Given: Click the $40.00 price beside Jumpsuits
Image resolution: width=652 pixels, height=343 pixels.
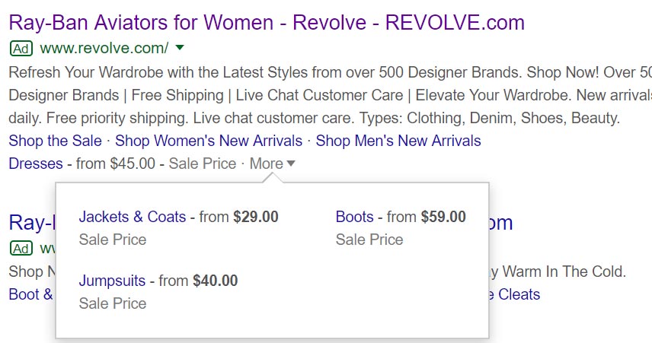Looking at the screenshot, I should 215,281.
